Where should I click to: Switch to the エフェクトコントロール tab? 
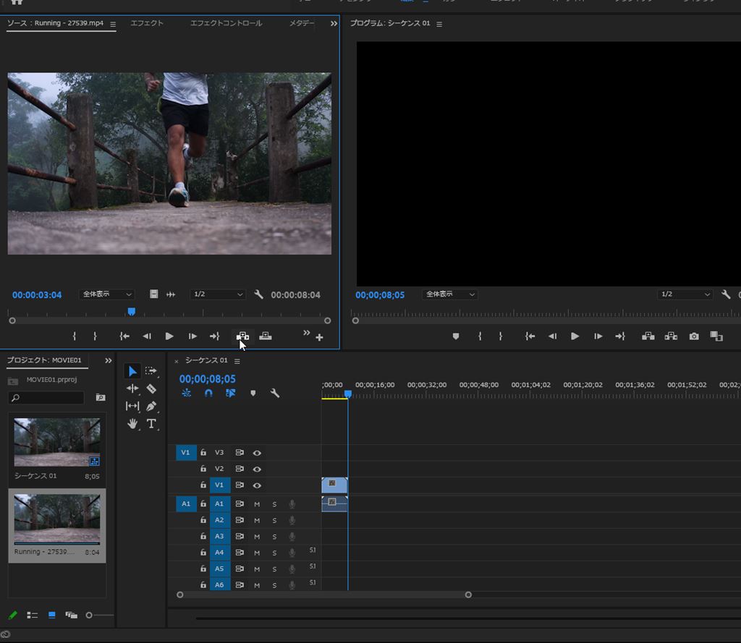(226, 23)
